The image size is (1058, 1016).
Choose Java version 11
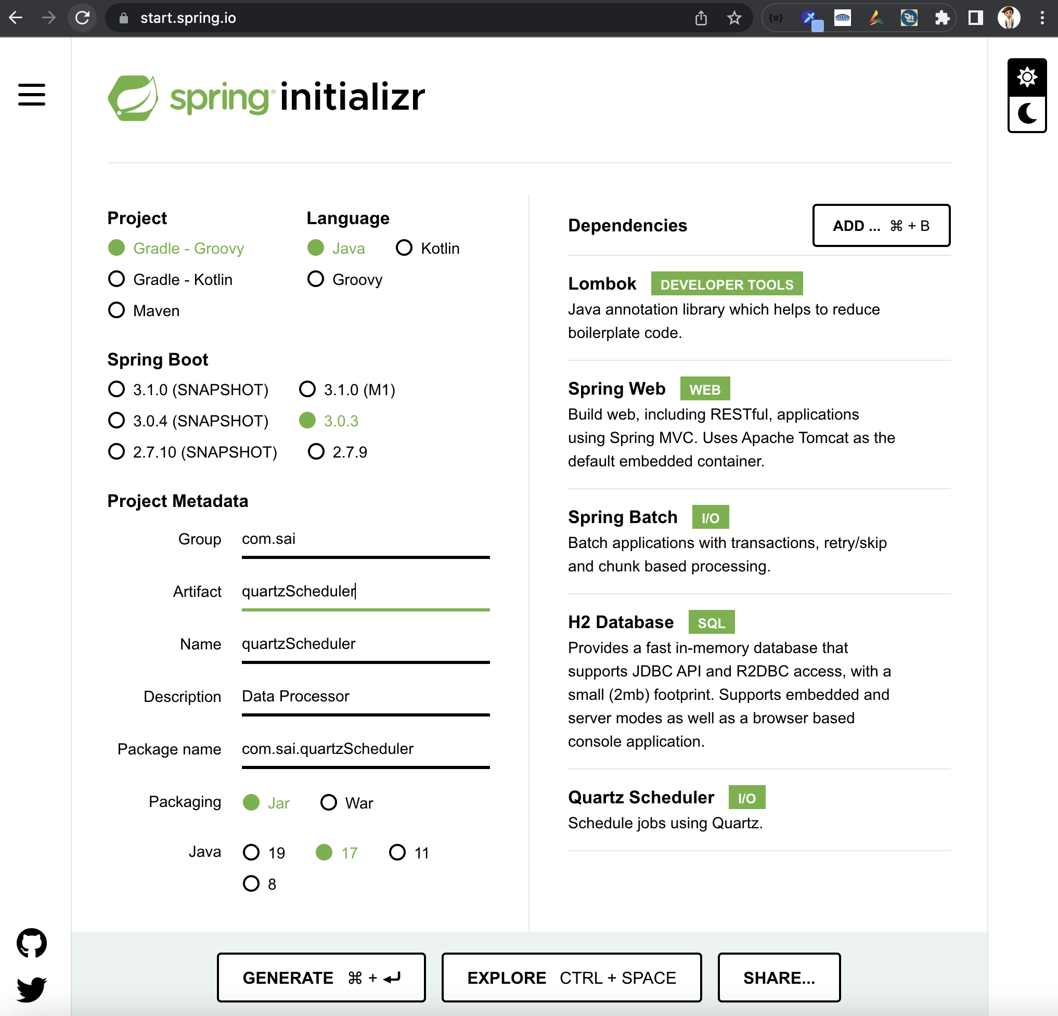coord(397,853)
